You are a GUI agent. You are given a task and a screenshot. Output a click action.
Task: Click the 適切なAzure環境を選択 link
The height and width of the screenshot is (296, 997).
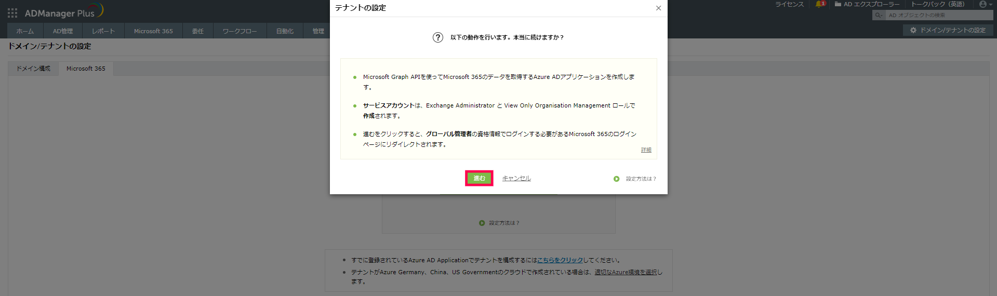point(626,272)
